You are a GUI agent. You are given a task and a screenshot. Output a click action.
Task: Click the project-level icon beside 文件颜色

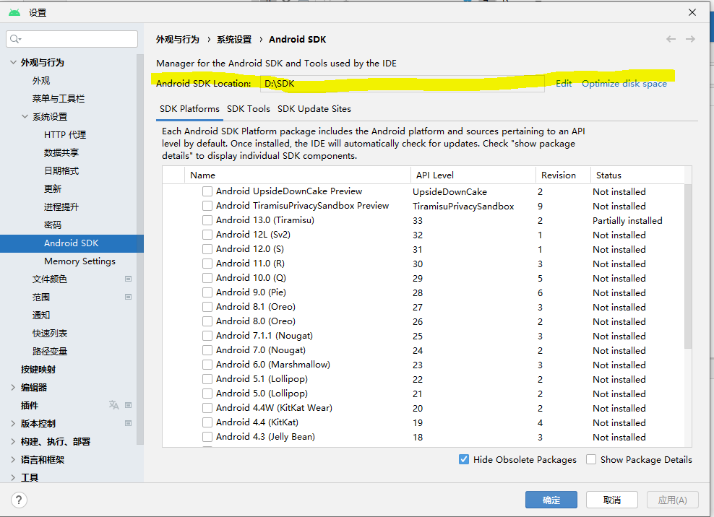coord(128,278)
